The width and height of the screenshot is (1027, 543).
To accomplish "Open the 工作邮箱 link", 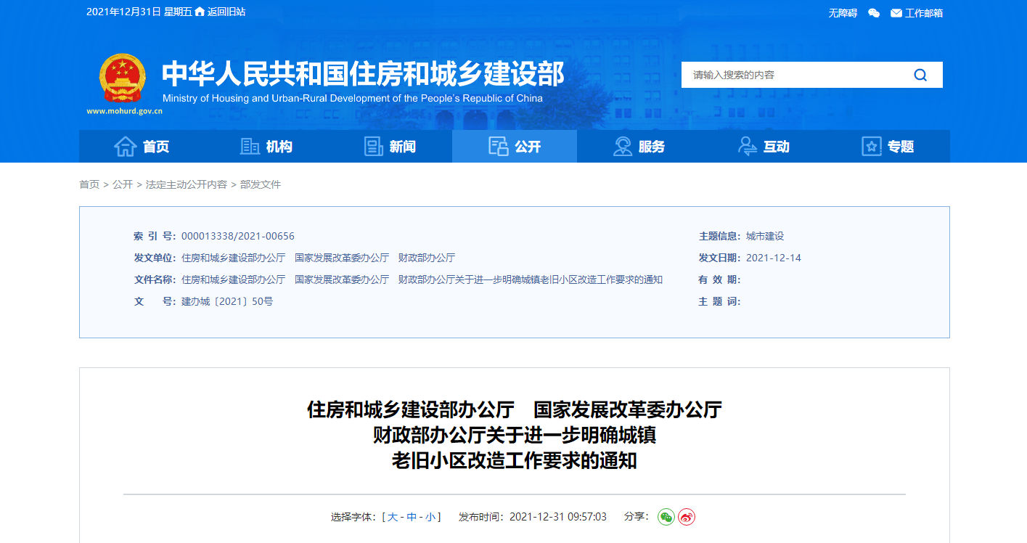I will (924, 13).
